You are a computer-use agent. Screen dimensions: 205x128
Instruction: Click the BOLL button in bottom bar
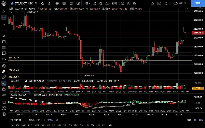pyautogui.click(x=31, y=120)
